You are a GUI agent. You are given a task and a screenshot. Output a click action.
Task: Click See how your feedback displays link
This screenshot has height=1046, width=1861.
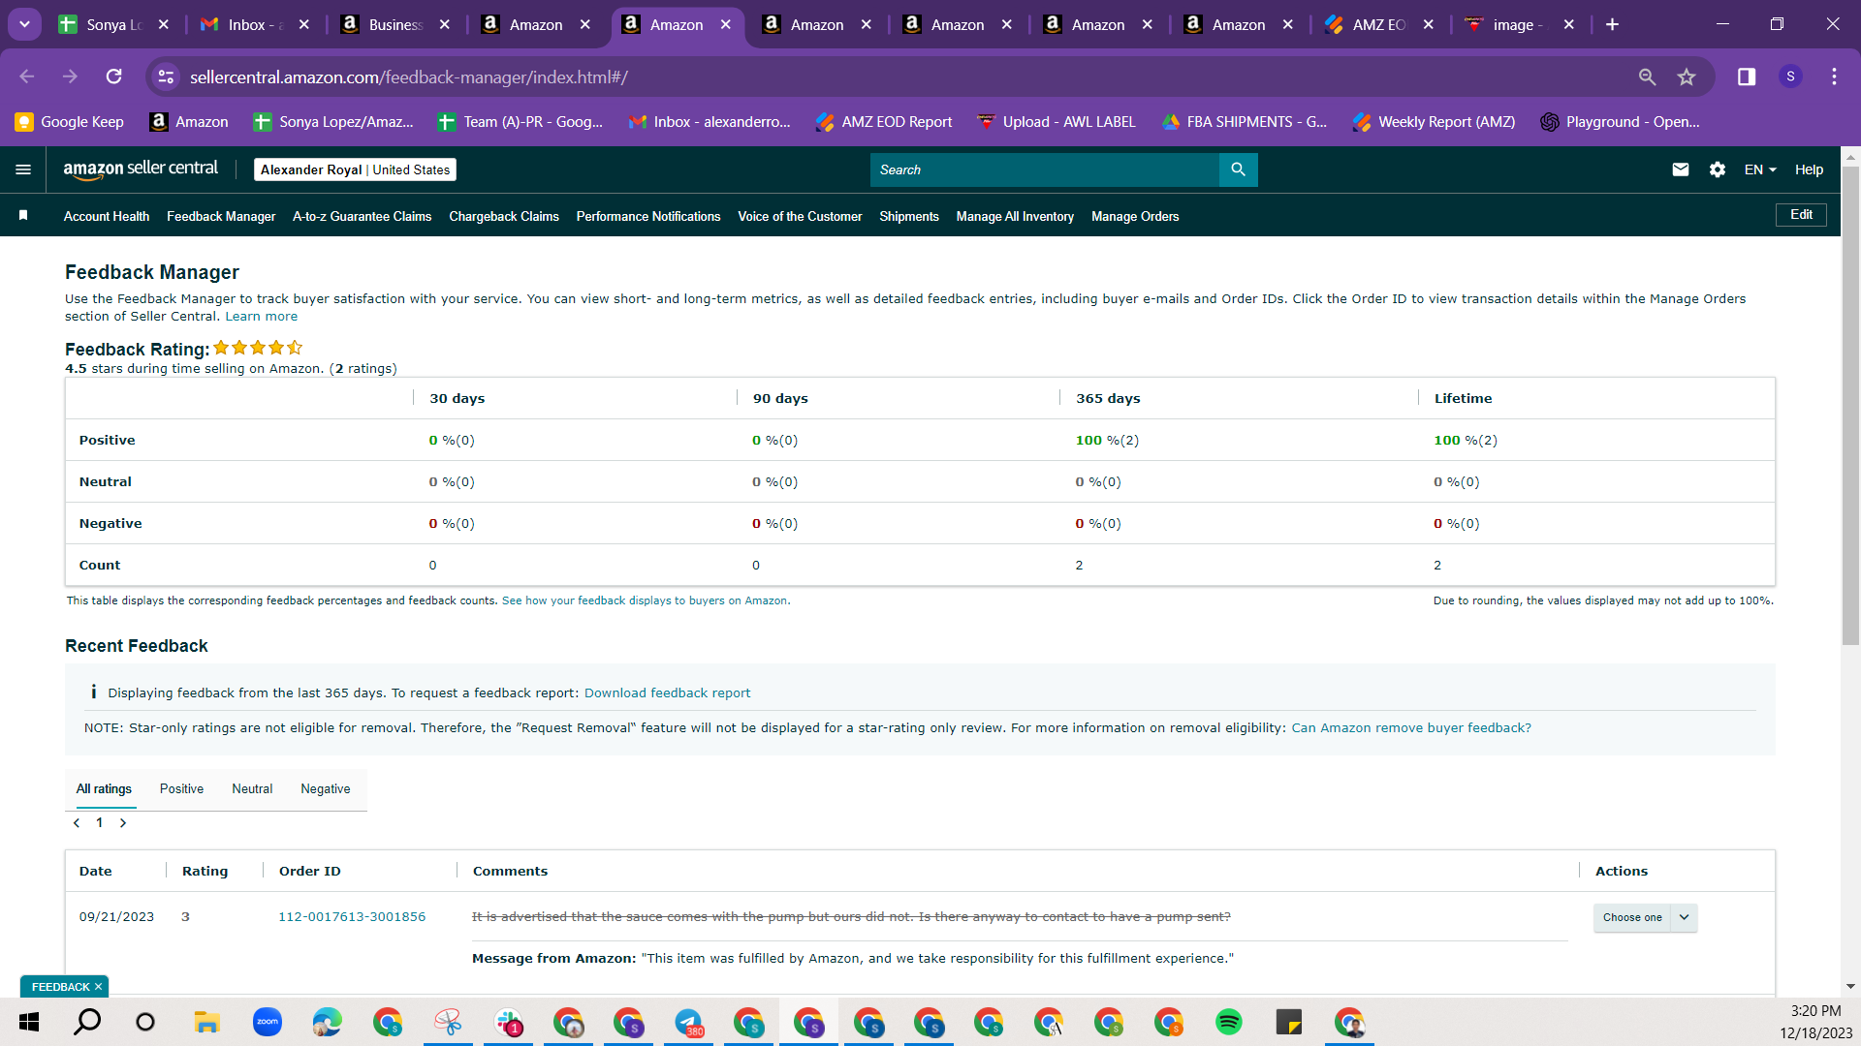[646, 601]
